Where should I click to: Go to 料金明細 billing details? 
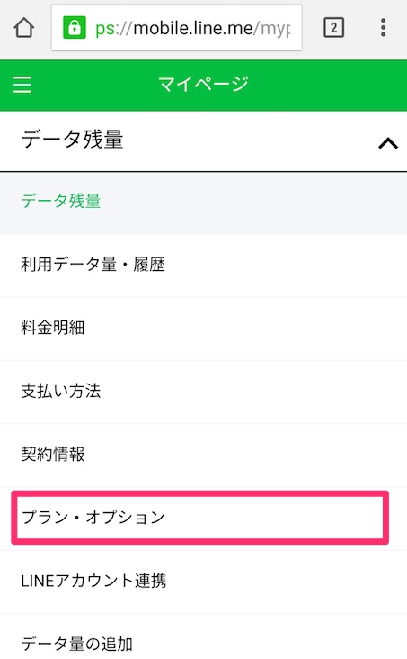coord(203,329)
